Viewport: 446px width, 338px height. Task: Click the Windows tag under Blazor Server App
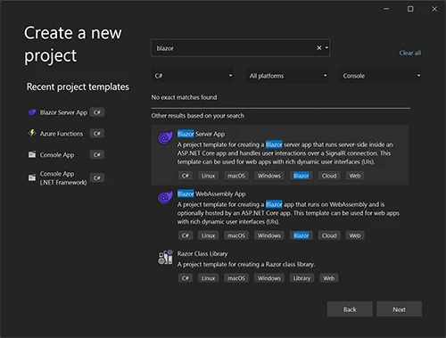coord(269,176)
